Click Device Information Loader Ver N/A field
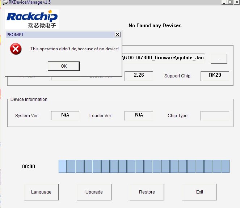The height and width of the screenshot is (208, 240). pyautogui.click(x=139, y=115)
